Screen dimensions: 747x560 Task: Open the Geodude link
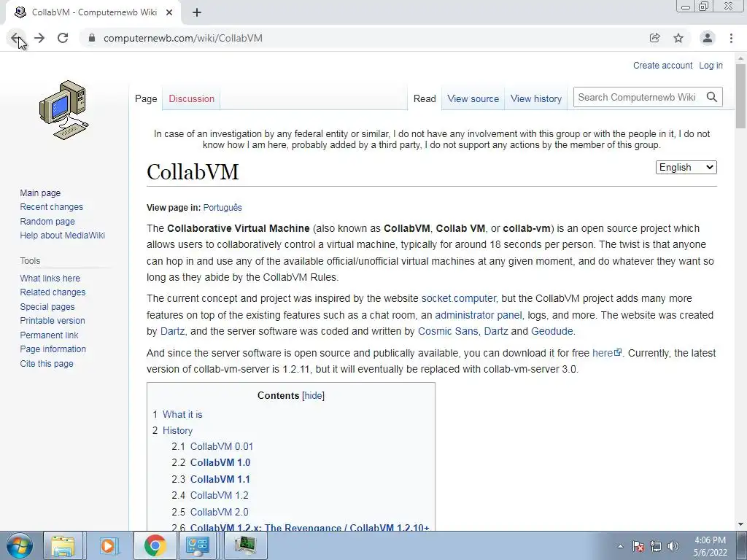tap(552, 332)
